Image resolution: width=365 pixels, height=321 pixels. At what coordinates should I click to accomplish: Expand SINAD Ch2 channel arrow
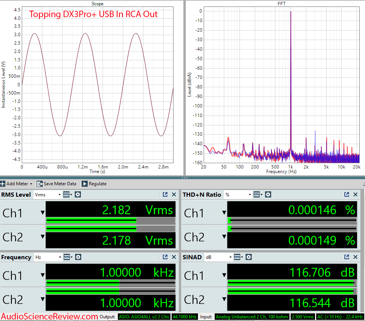click(224, 299)
